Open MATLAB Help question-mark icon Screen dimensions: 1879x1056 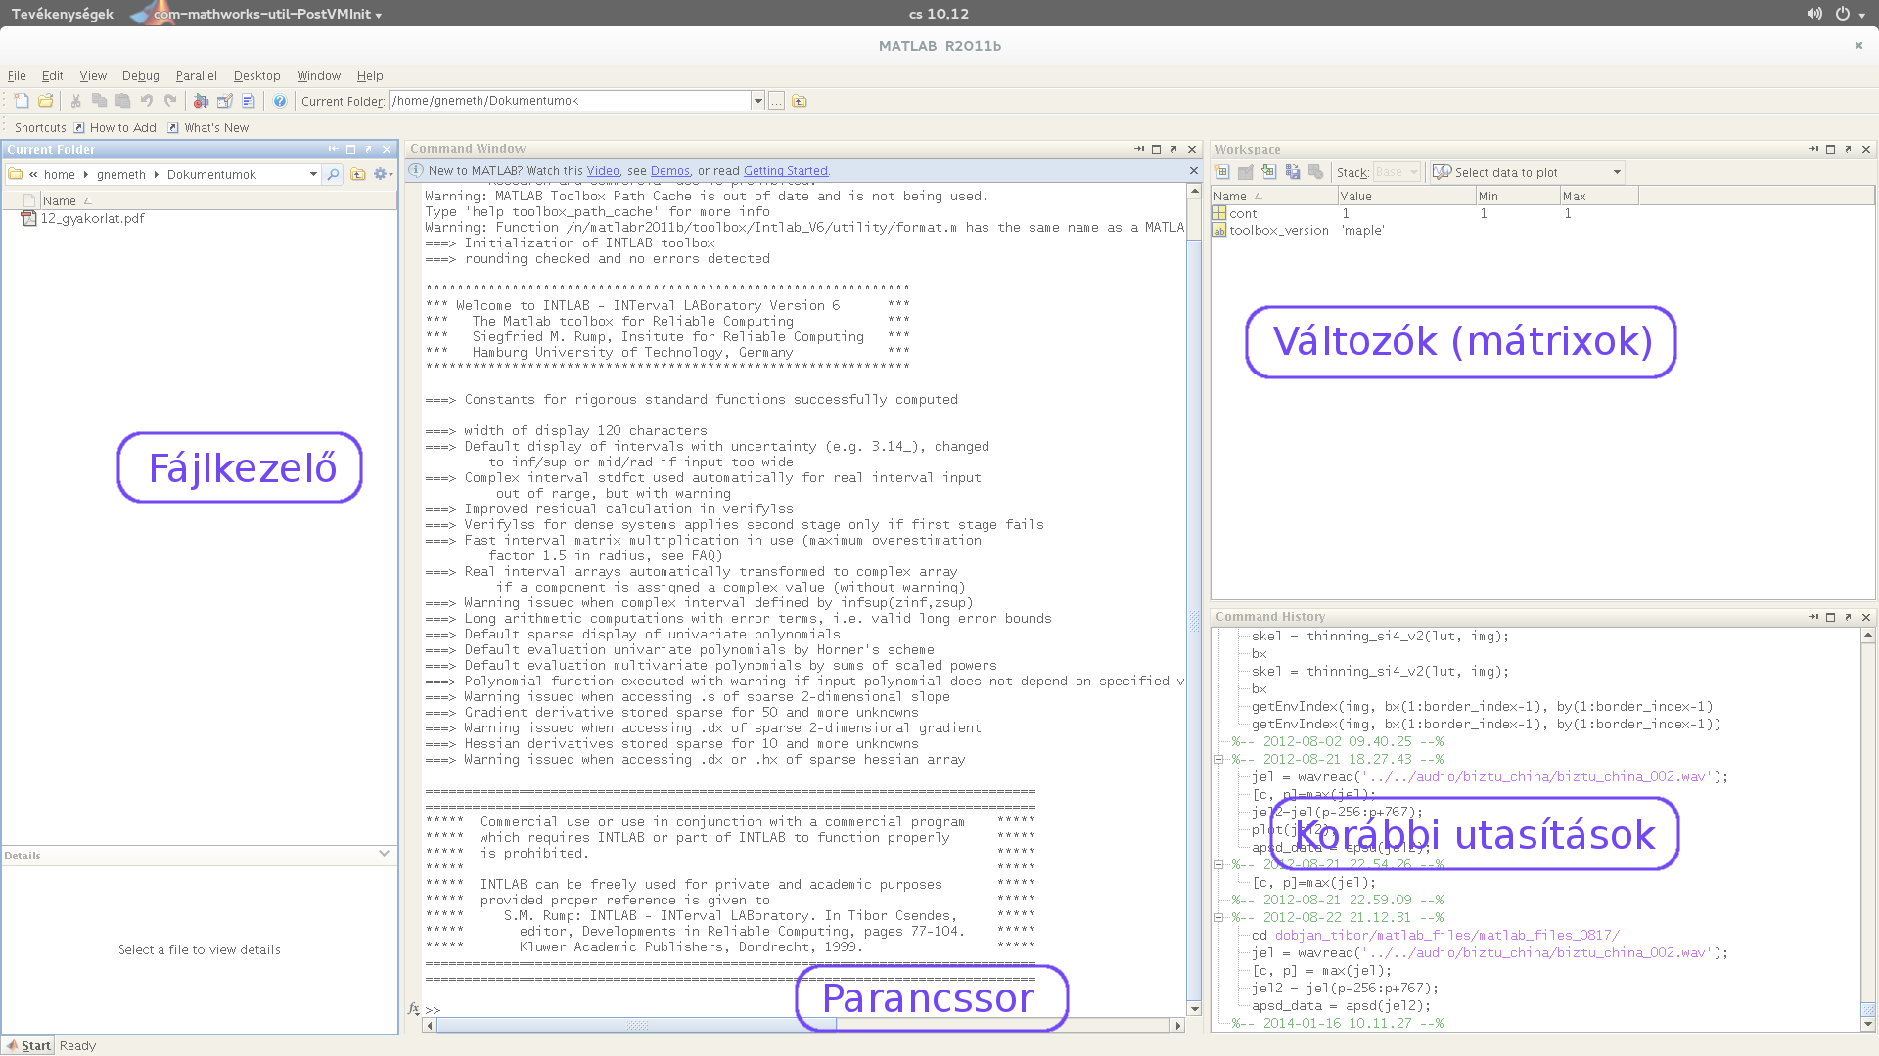click(x=280, y=101)
